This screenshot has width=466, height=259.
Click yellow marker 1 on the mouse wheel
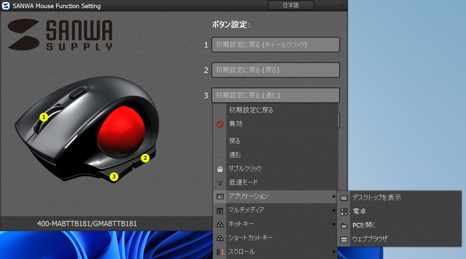point(44,117)
